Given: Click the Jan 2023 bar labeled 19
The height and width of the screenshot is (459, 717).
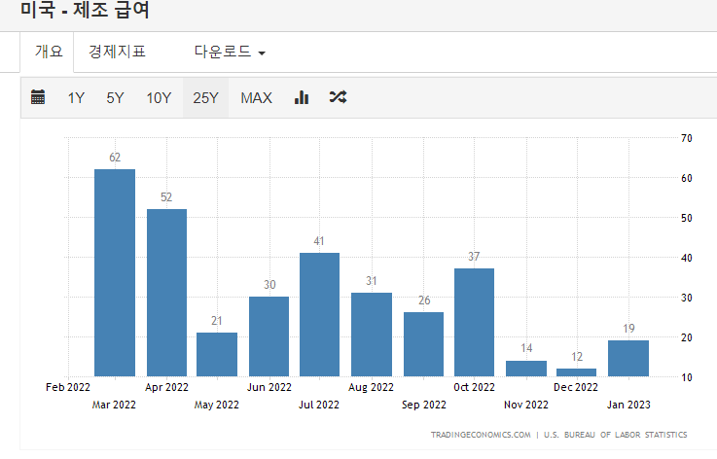Looking at the screenshot, I should click(x=628, y=359).
